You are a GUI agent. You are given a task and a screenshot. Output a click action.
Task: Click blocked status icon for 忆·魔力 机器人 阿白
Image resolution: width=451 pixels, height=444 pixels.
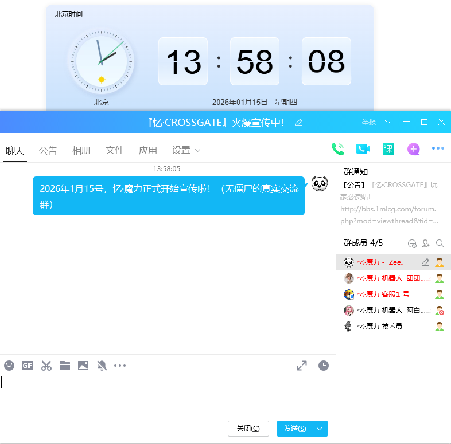click(440, 311)
